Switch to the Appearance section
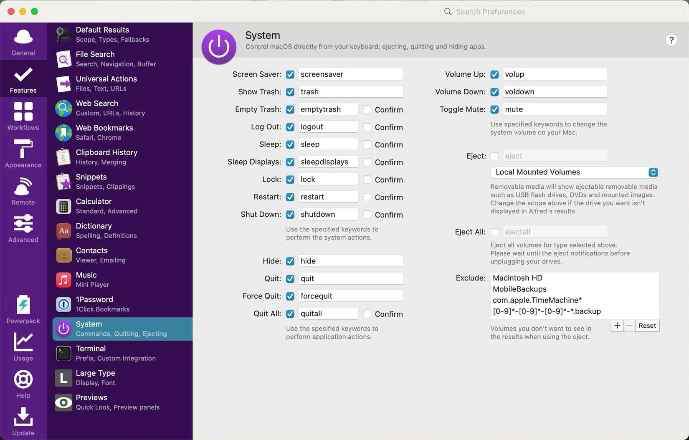 click(x=23, y=153)
